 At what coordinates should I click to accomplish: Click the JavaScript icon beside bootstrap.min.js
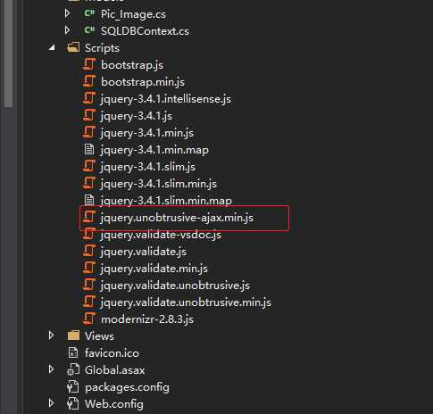click(89, 81)
